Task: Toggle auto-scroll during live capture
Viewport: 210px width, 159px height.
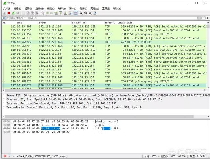Action: (70, 13)
